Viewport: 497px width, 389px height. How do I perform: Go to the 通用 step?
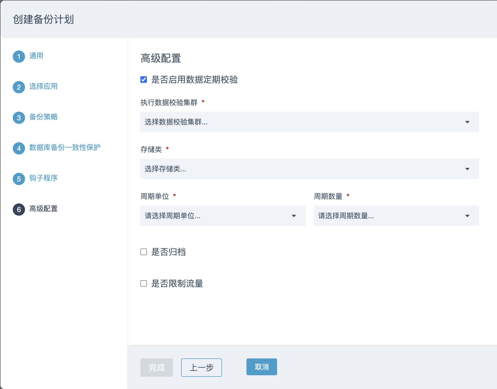click(x=36, y=56)
